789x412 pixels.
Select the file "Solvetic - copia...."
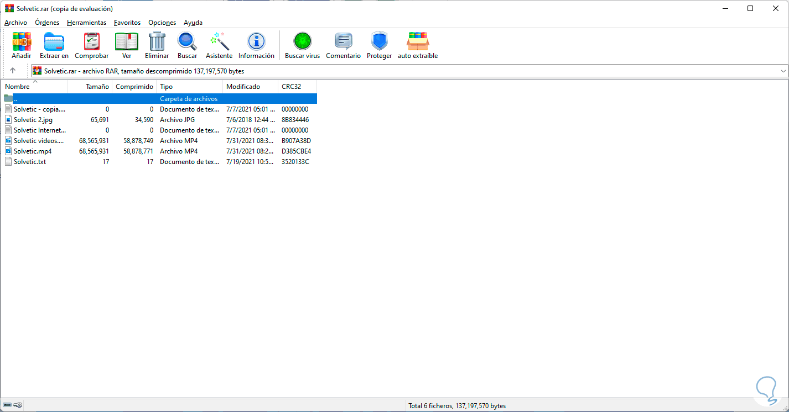tap(39, 109)
